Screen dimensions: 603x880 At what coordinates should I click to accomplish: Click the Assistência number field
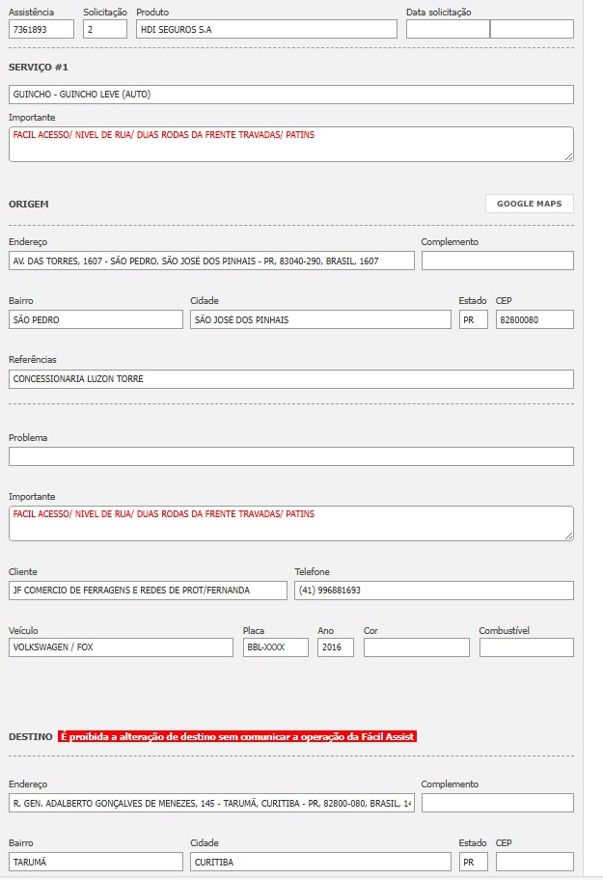tap(41, 29)
